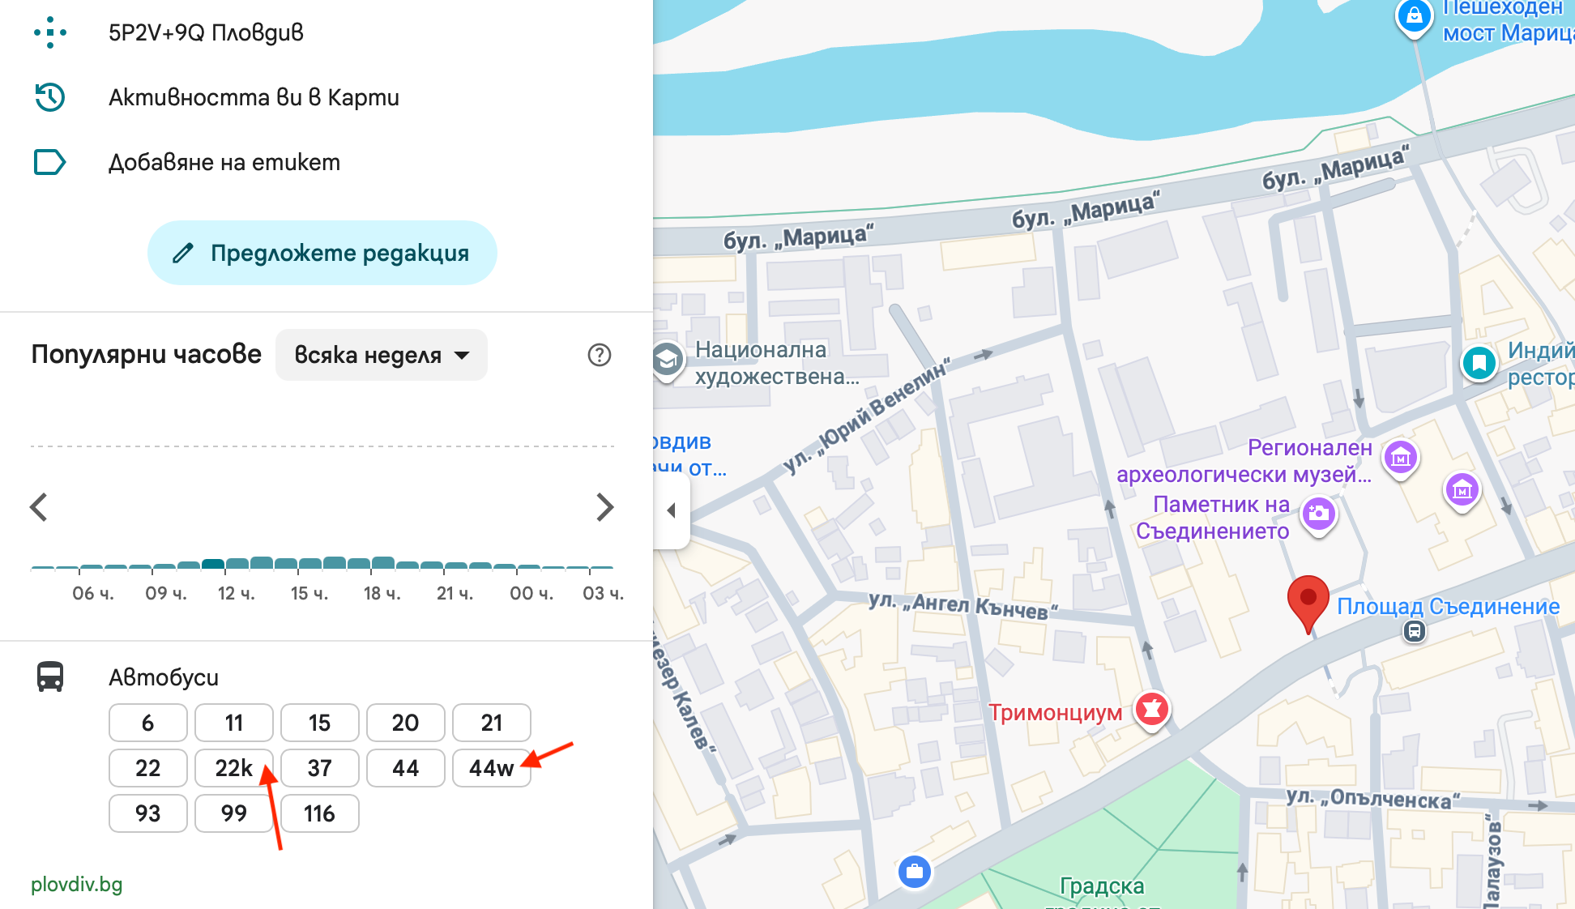Click the red Тримонциум pharmacy marker
The image size is (1575, 909).
click(1152, 710)
